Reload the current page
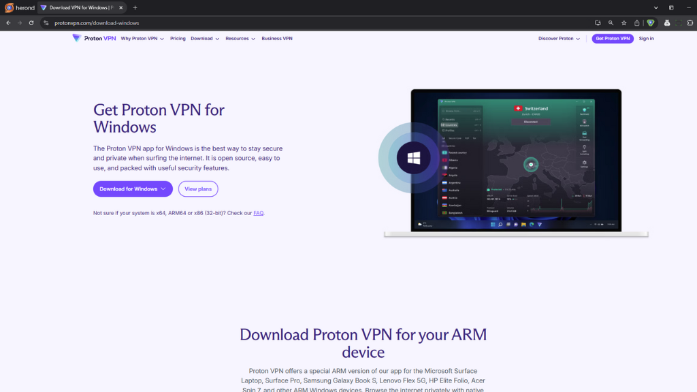 31,22
